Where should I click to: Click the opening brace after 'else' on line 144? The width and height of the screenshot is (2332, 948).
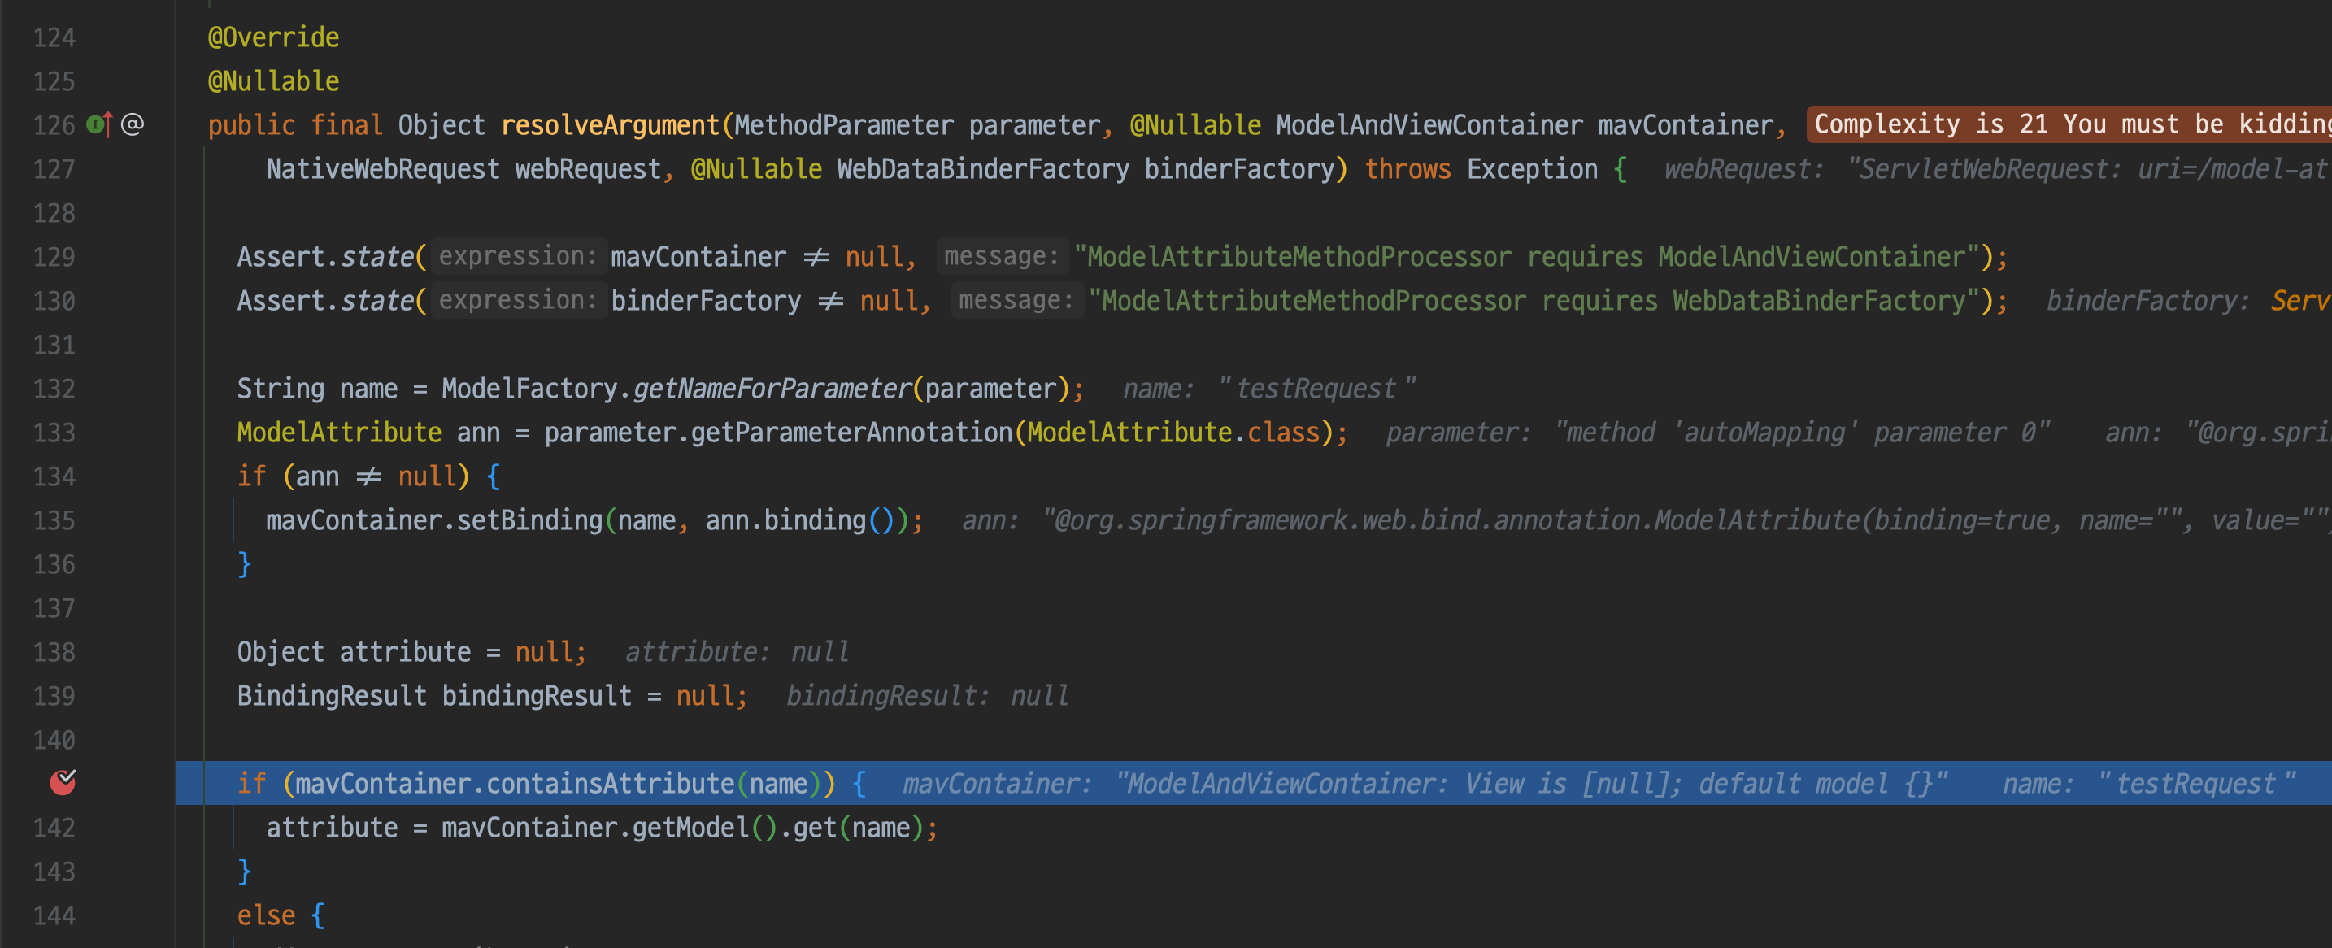(x=318, y=915)
